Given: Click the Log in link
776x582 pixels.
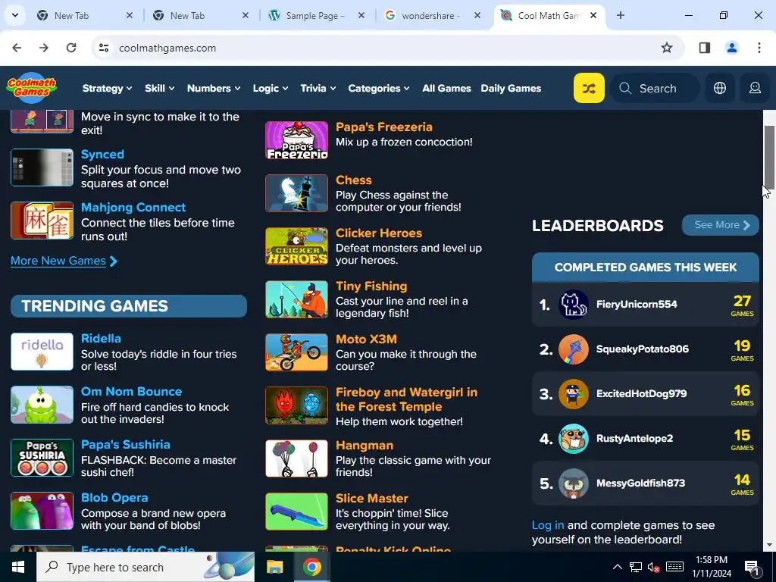Looking at the screenshot, I should (x=547, y=525).
